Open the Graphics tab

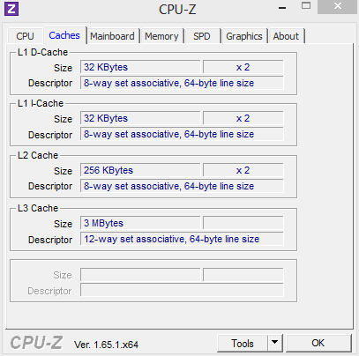[x=244, y=36]
